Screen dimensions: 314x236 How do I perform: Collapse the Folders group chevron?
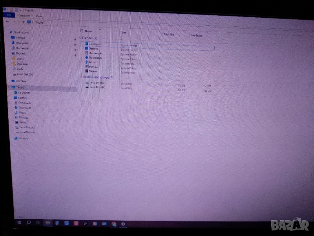pyautogui.click(x=80, y=38)
